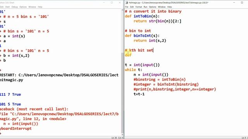Click the line 'def binToInt(s):'
The width and height of the screenshot is (248, 139).
[142, 36]
